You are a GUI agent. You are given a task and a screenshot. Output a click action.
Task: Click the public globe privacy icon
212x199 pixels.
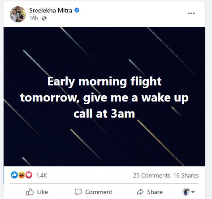pyautogui.click(x=44, y=18)
